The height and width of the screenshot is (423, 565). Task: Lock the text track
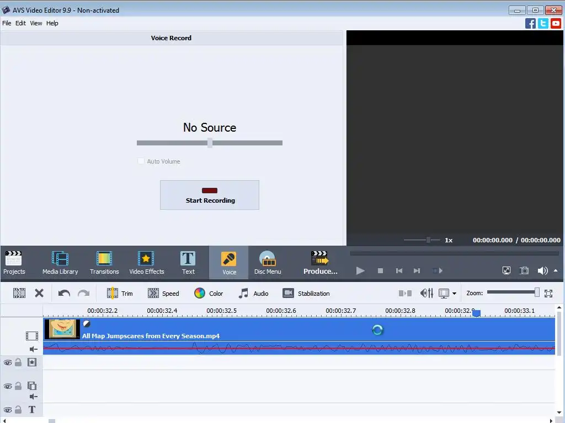(18, 410)
